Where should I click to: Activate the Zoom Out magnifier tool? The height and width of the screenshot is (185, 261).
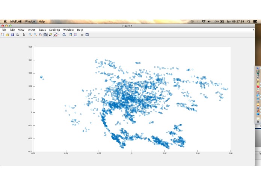35,35
